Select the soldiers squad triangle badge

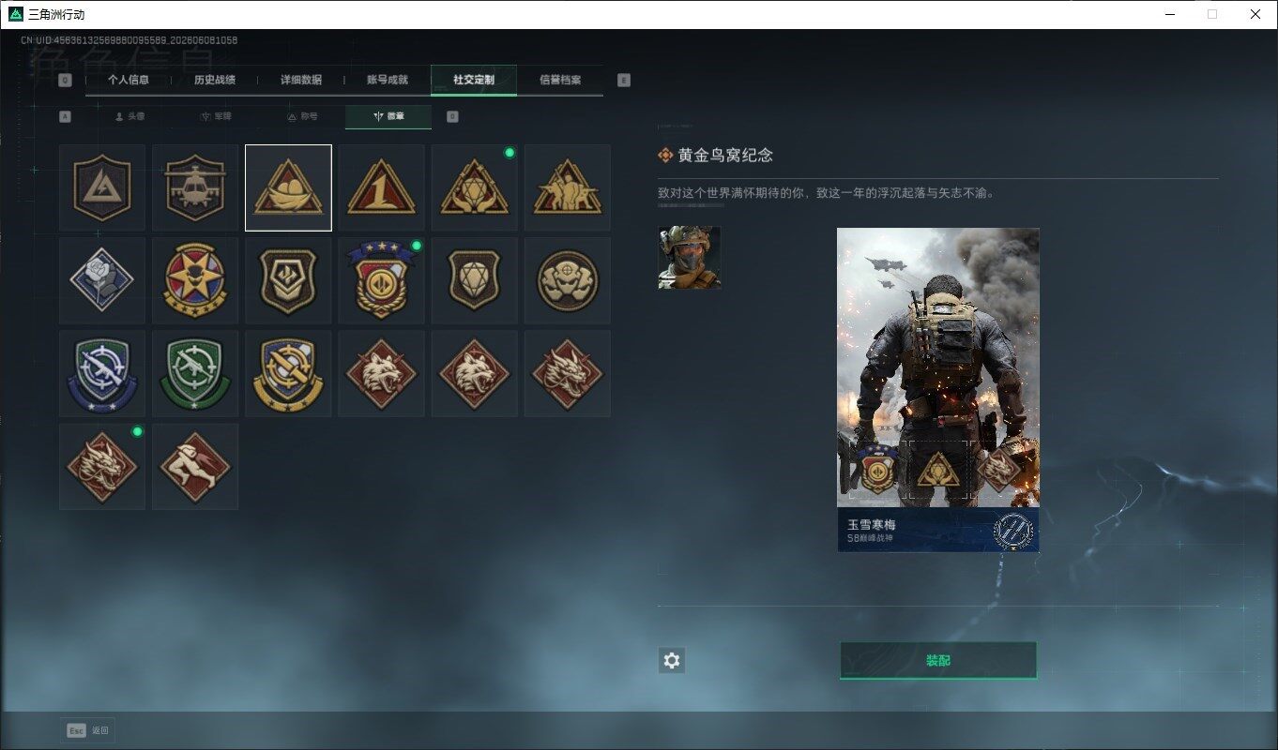568,187
